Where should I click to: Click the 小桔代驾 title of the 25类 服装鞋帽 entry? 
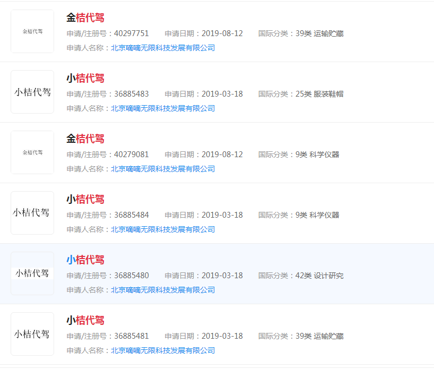click(x=85, y=78)
